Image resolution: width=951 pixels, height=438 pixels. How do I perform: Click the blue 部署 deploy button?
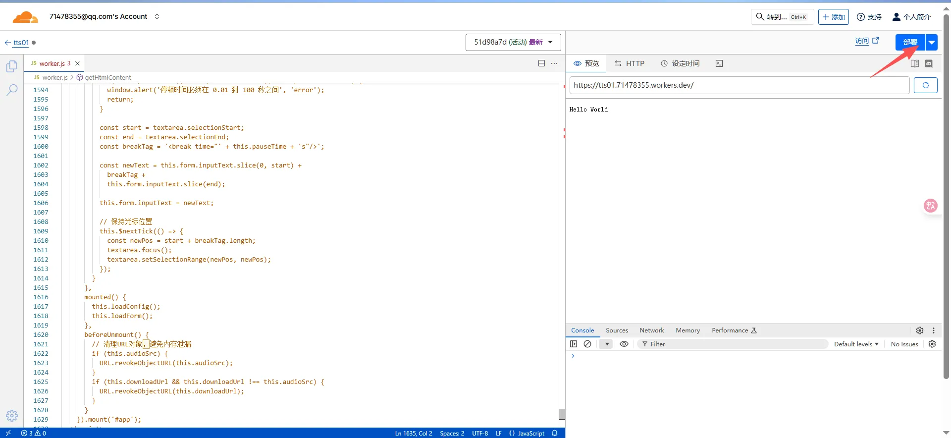pyautogui.click(x=910, y=42)
